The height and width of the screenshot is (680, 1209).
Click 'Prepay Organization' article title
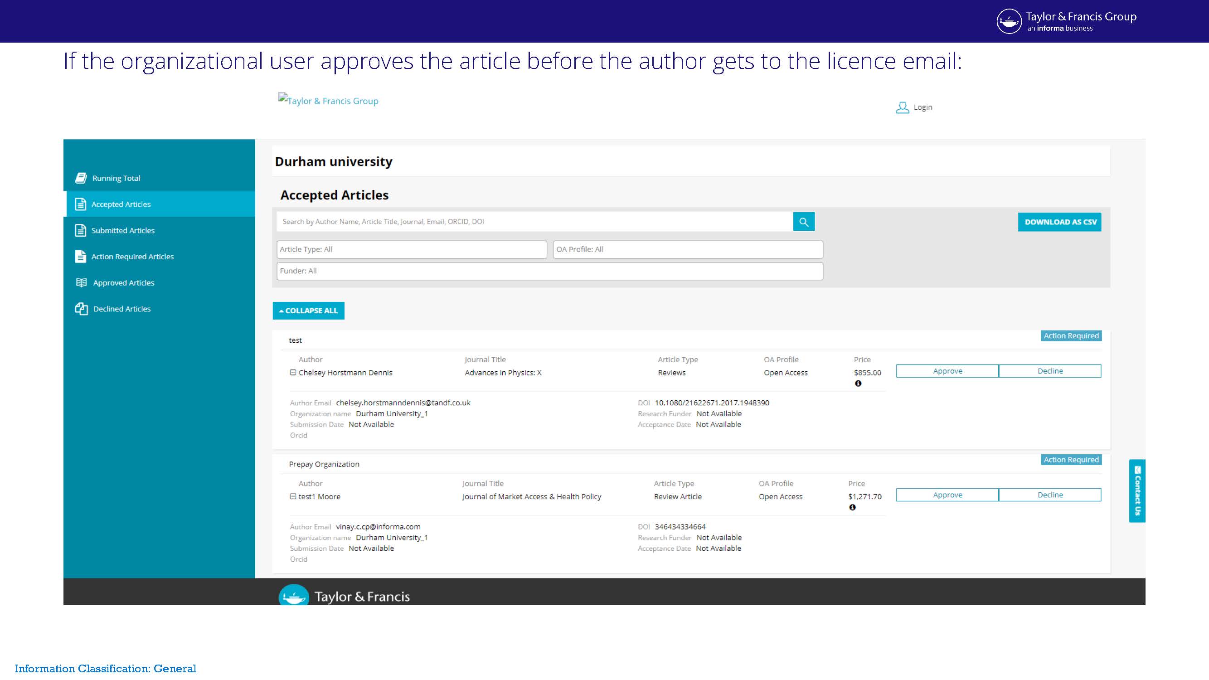point(324,464)
